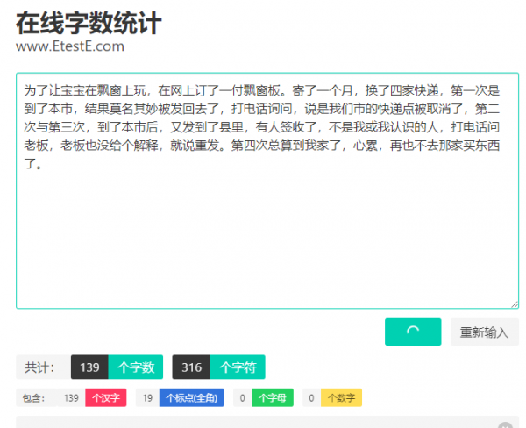526x428 pixels.
Task: Click the 316 character count value
Action: click(x=191, y=367)
